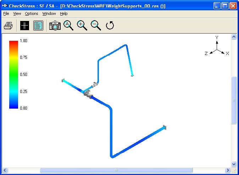The image size is (239, 175).
Task: Minimize the CheckStress window
Action: point(217,6)
